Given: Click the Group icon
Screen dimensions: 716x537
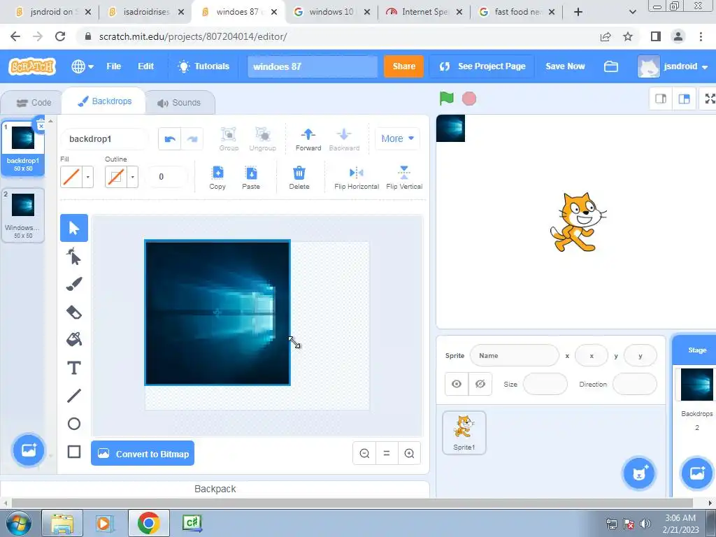Looking at the screenshot, I should click(229, 139).
